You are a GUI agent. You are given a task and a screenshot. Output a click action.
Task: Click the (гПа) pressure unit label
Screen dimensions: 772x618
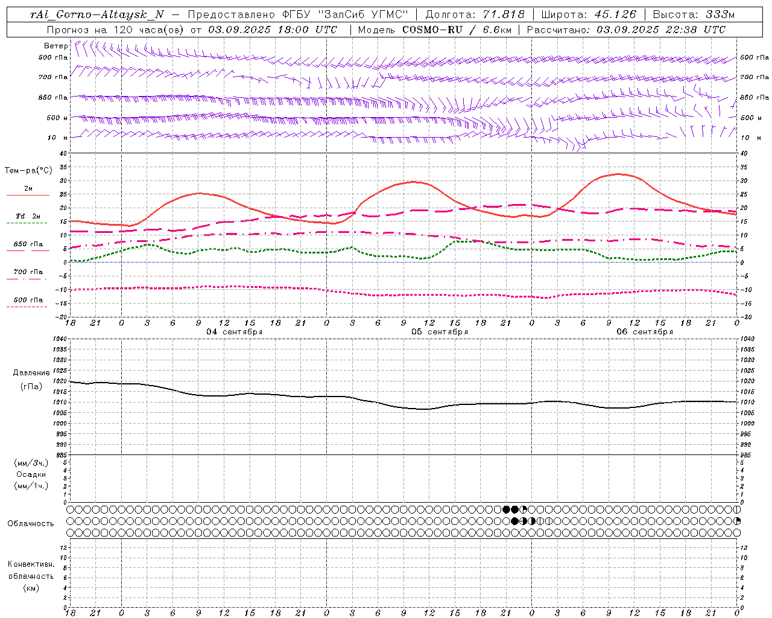31,386
